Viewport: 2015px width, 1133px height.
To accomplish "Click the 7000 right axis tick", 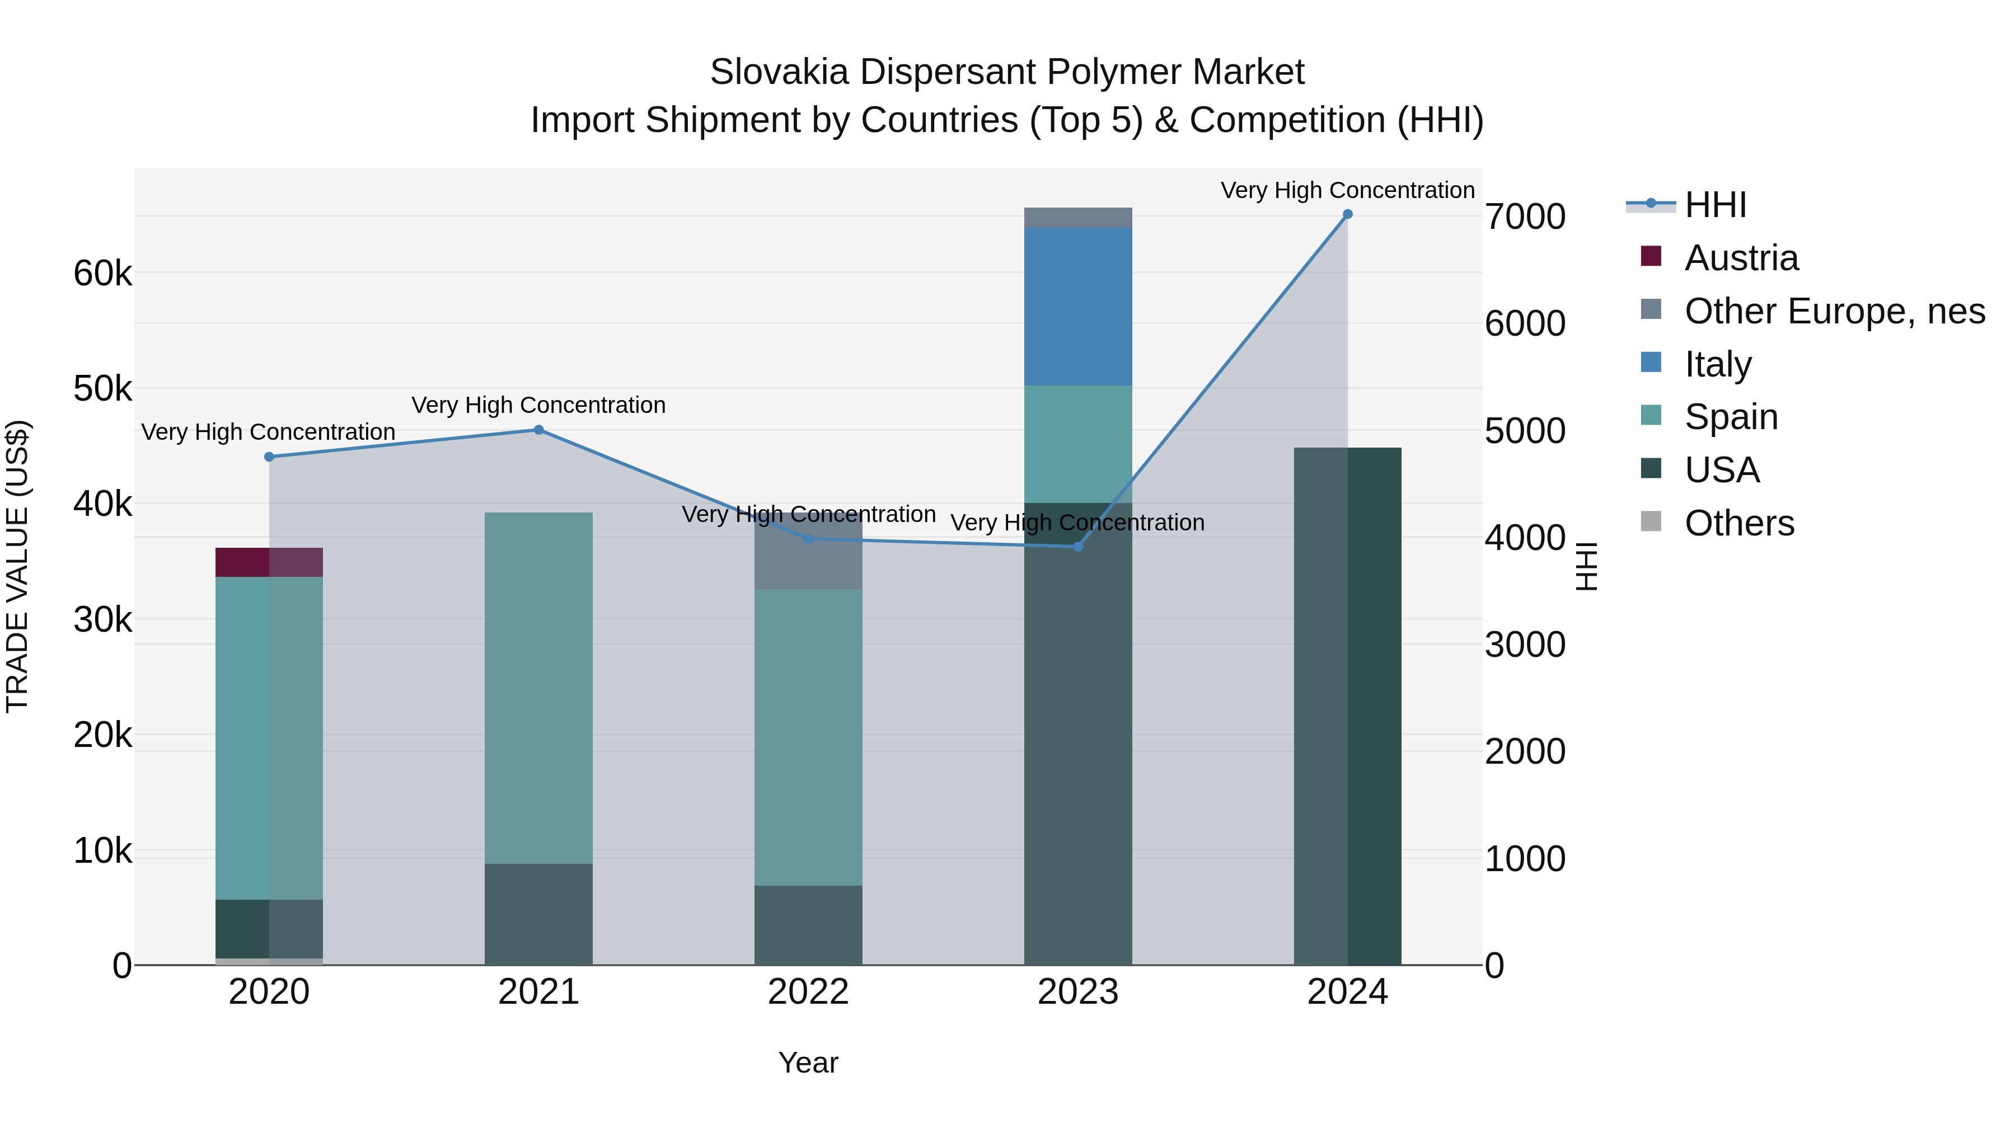I will tap(1525, 217).
